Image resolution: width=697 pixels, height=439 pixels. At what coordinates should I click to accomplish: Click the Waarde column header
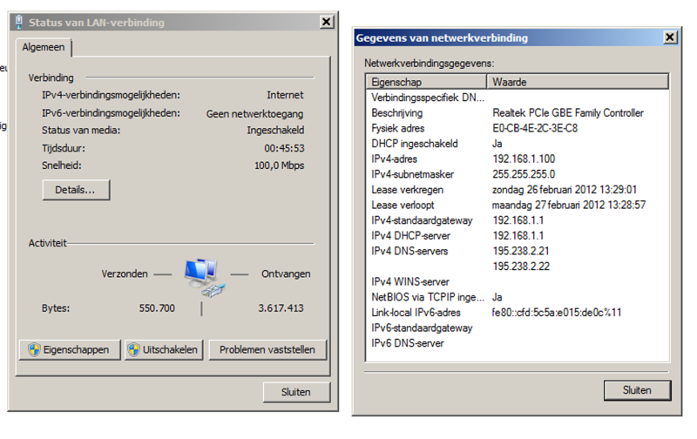pyautogui.click(x=578, y=82)
